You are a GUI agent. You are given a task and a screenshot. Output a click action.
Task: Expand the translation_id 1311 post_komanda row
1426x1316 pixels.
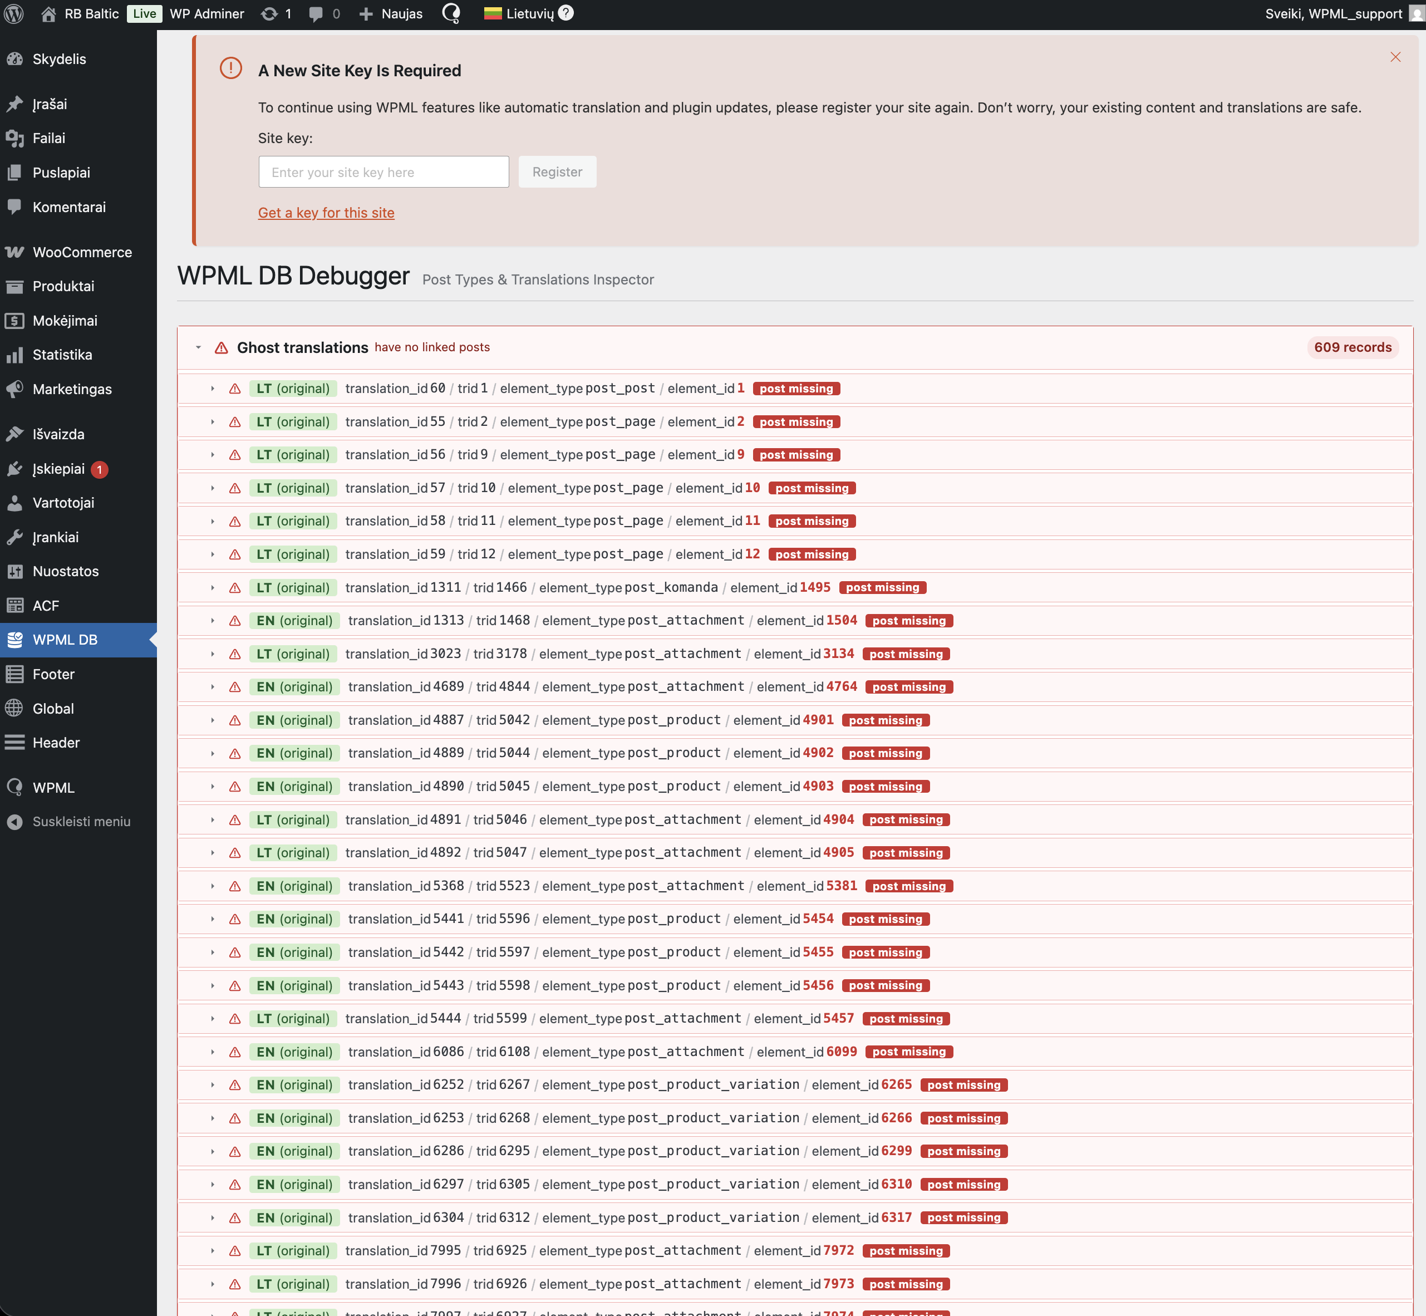tap(212, 588)
